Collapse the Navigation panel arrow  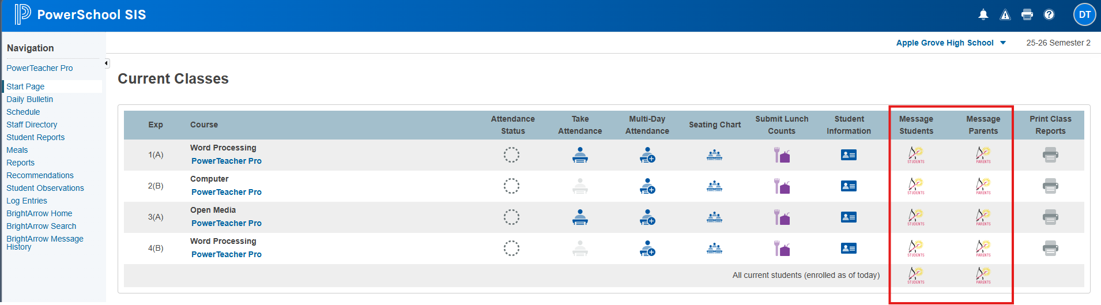click(x=107, y=63)
